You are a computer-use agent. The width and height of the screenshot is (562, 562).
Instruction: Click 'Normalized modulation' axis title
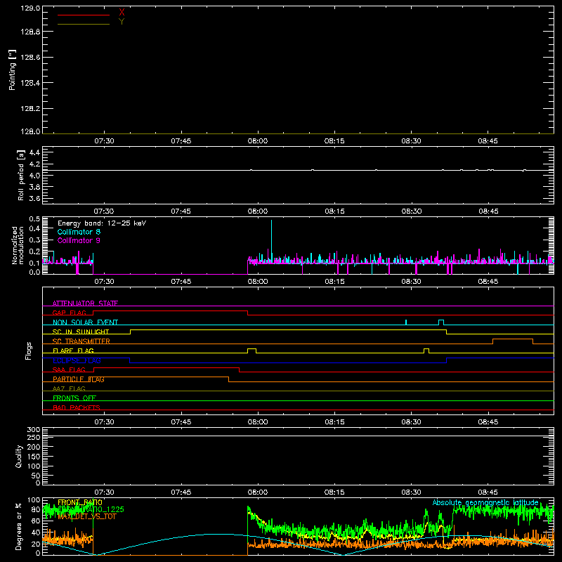(x=18, y=245)
